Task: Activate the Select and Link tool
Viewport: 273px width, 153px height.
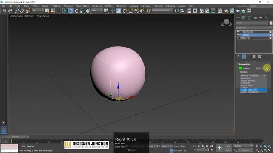Action: [x=17, y=11]
